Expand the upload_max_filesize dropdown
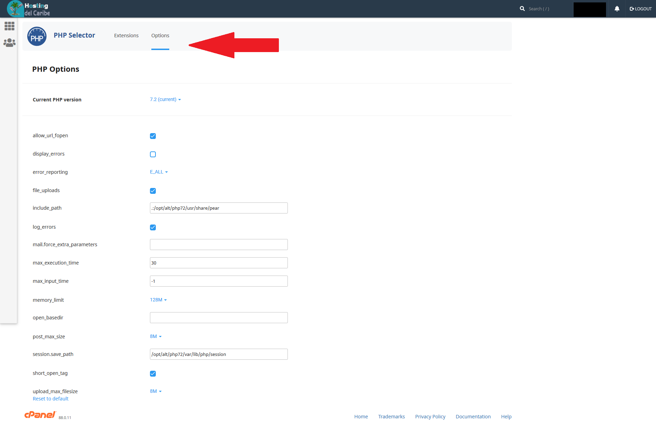The height and width of the screenshot is (428, 656). (155, 391)
